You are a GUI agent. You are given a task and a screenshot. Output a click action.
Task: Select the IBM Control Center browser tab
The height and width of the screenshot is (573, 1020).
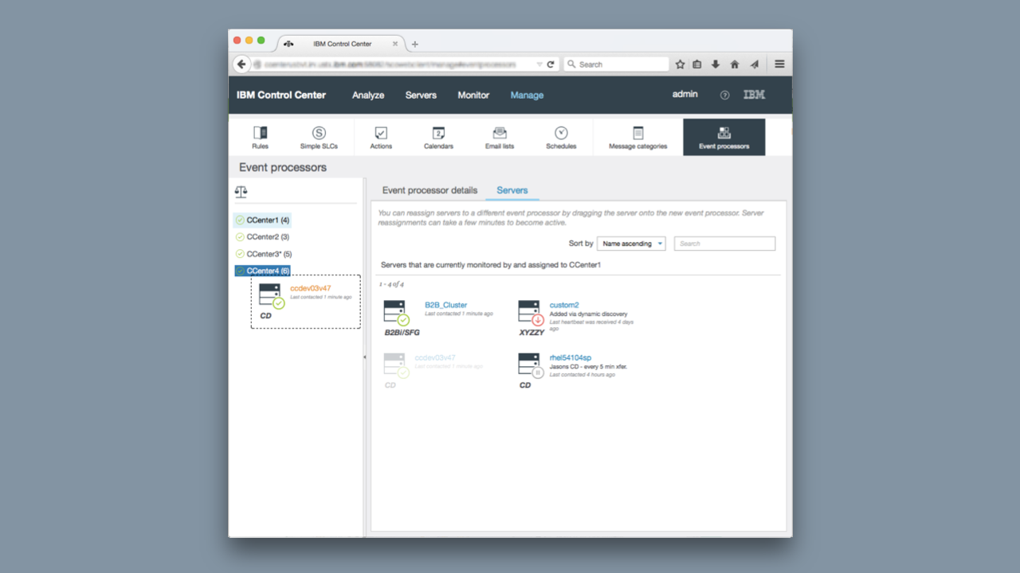click(x=342, y=44)
